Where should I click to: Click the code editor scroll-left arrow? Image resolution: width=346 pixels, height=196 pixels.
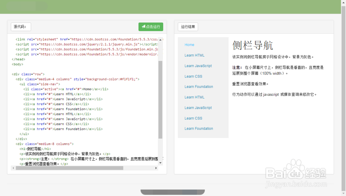(x=13, y=168)
